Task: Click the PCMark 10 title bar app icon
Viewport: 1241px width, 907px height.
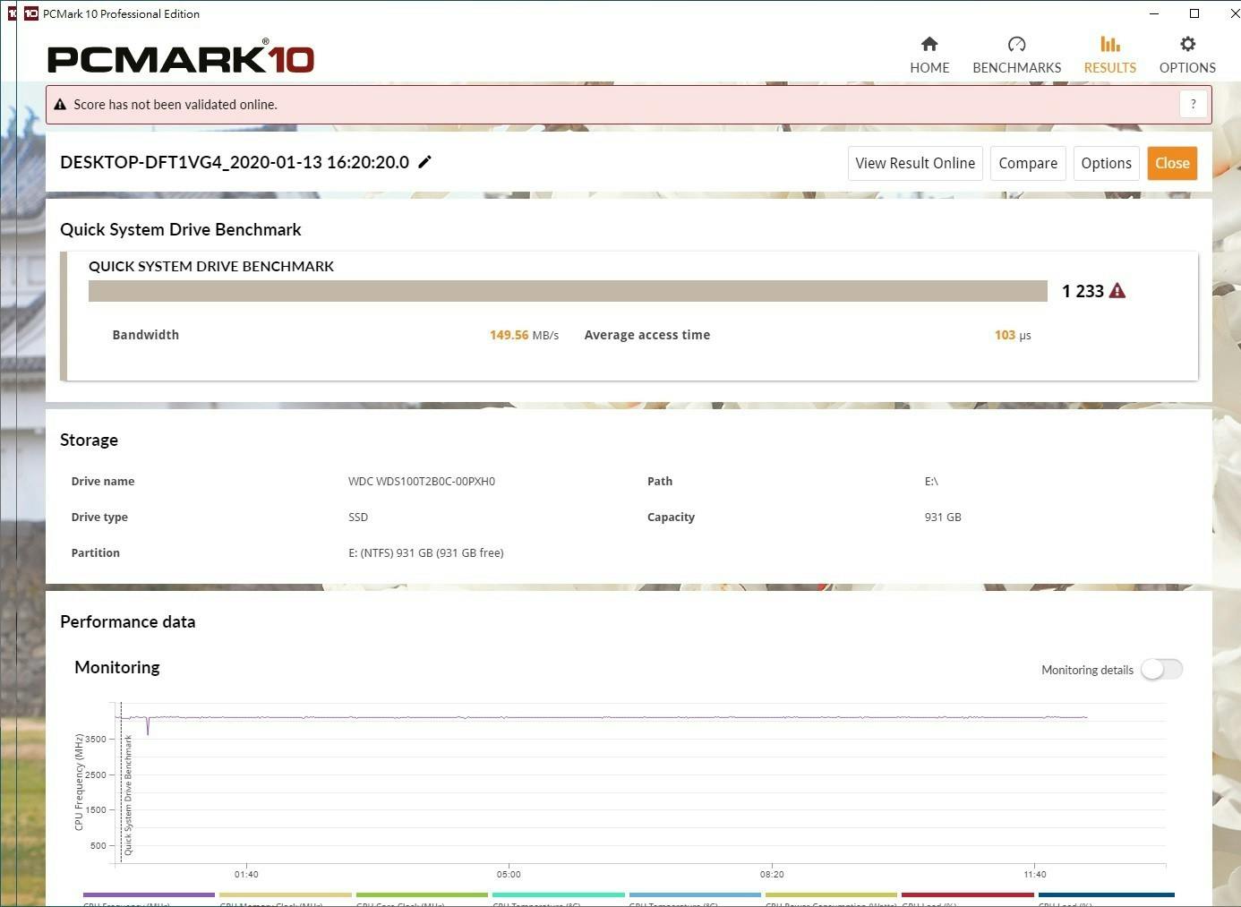Action: tap(31, 13)
